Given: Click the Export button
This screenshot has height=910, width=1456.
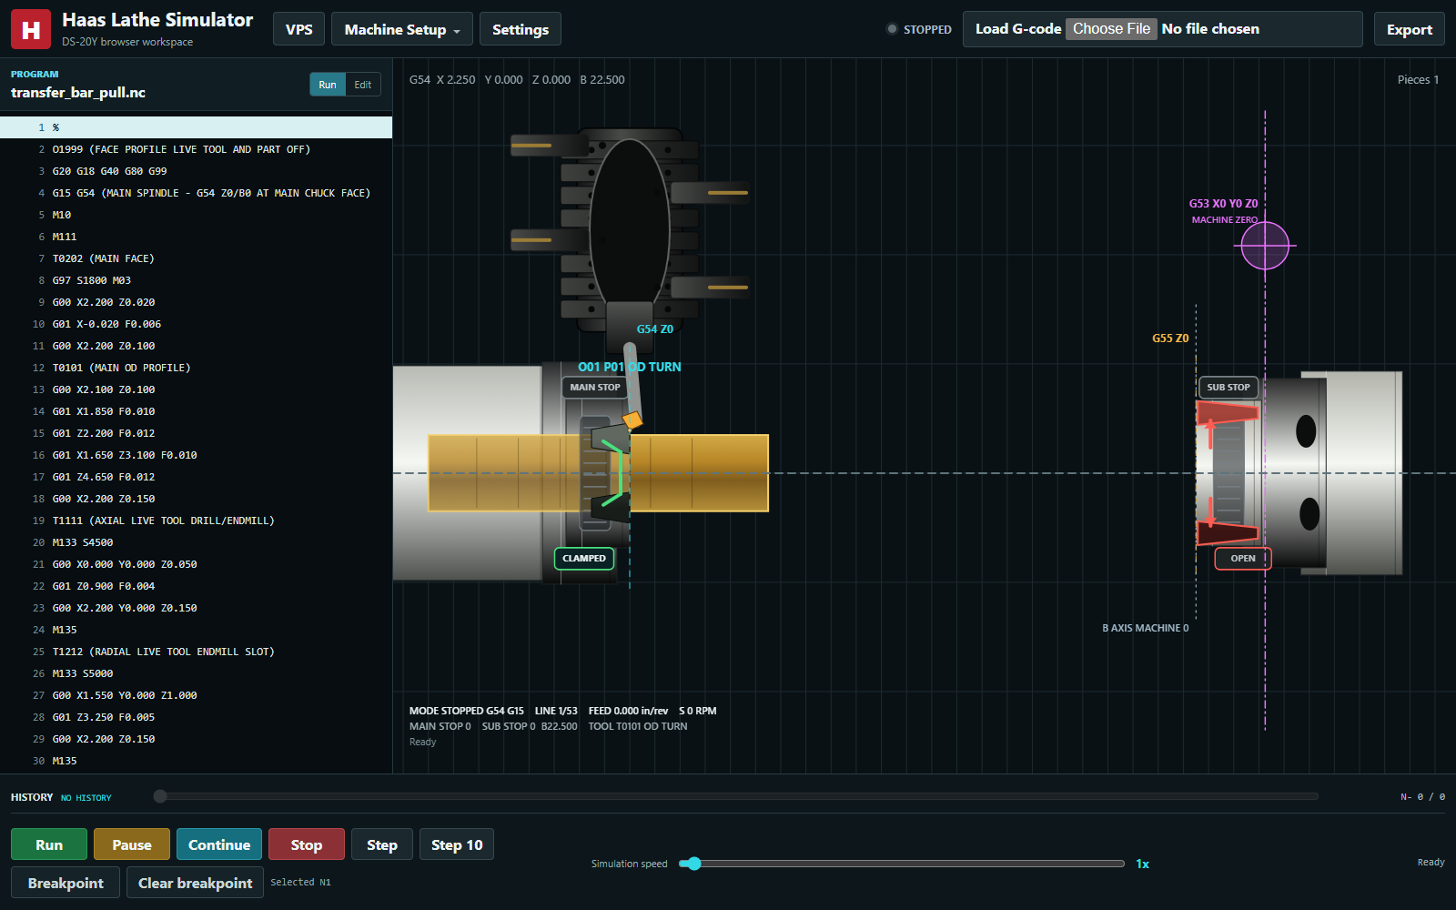Looking at the screenshot, I should 1410,29.
